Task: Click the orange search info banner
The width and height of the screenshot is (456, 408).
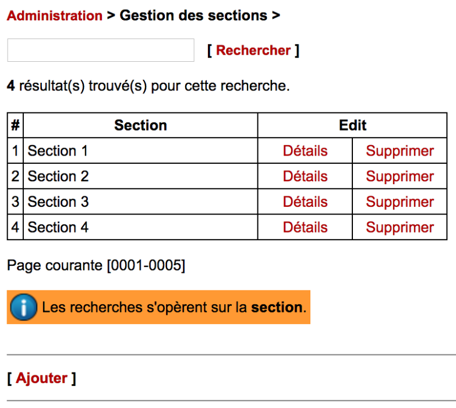Action: coord(175,308)
